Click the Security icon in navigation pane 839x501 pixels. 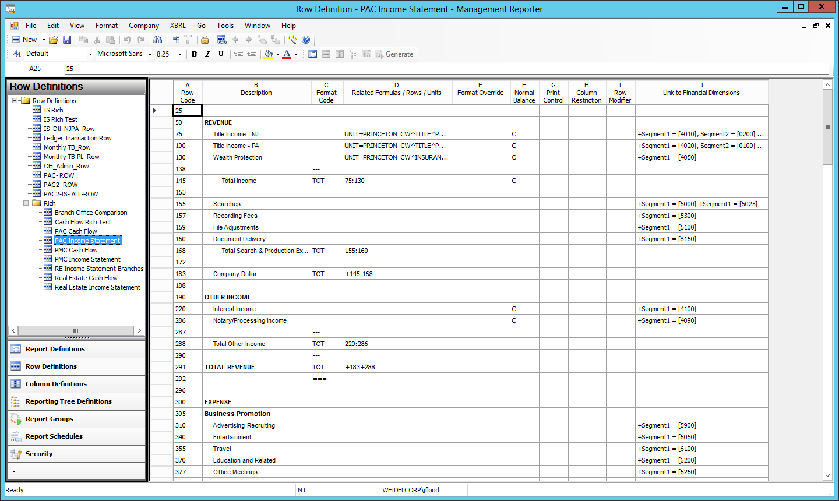click(16, 454)
